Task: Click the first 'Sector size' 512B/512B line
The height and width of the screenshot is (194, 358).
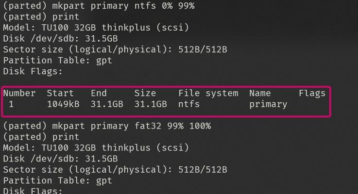Action: pos(115,49)
